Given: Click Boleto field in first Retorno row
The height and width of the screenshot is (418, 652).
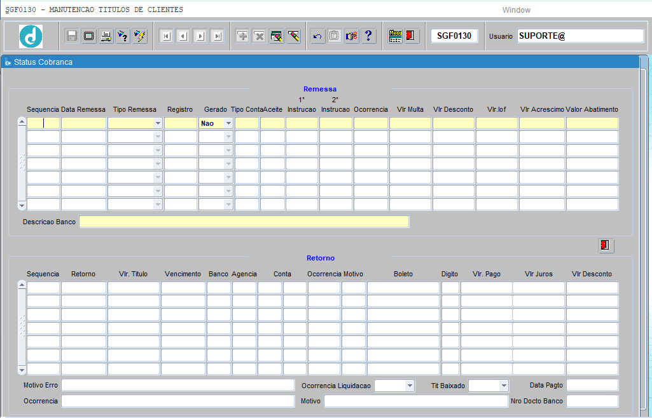Looking at the screenshot, I should click(x=403, y=288).
